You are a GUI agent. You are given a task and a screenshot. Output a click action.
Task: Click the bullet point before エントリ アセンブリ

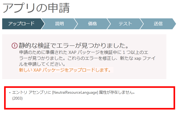click(10, 93)
